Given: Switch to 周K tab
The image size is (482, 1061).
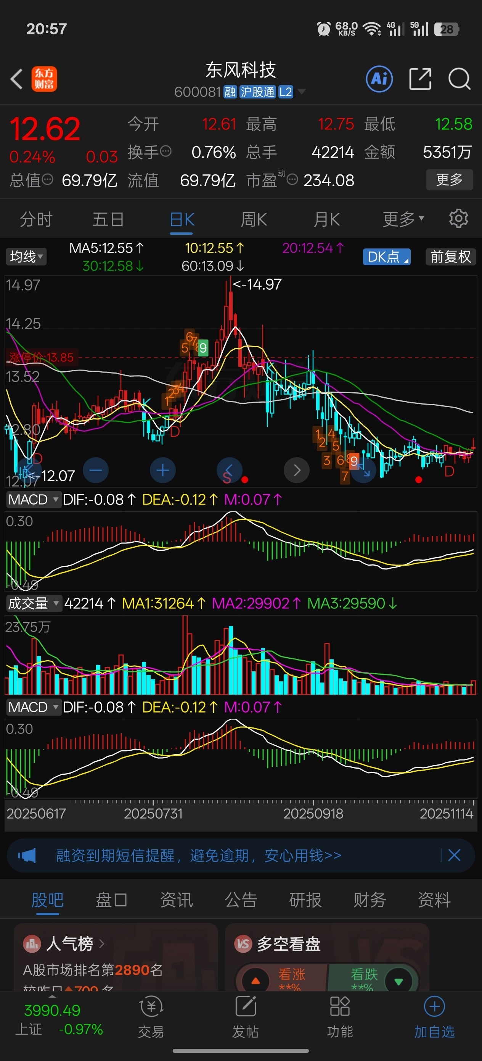Looking at the screenshot, I should click(x=254, y=219).
